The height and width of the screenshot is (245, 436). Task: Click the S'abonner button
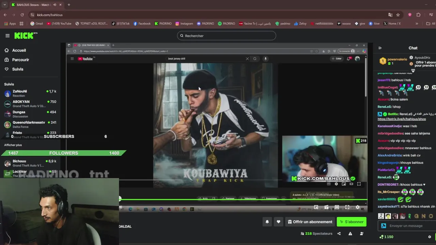tap(352, 222)
